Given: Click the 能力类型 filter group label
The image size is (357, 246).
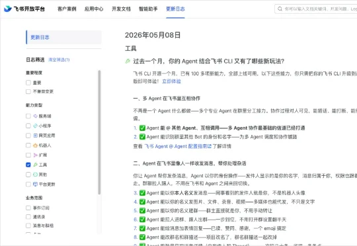Looking at the screenshot, I should pyautogui.click(x=34, y=105).
